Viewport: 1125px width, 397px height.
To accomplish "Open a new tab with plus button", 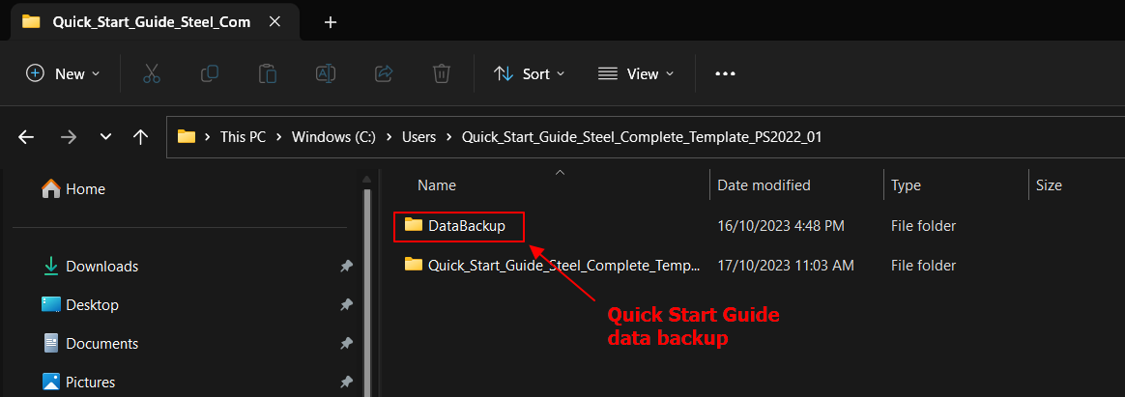I will pos(331,22).
